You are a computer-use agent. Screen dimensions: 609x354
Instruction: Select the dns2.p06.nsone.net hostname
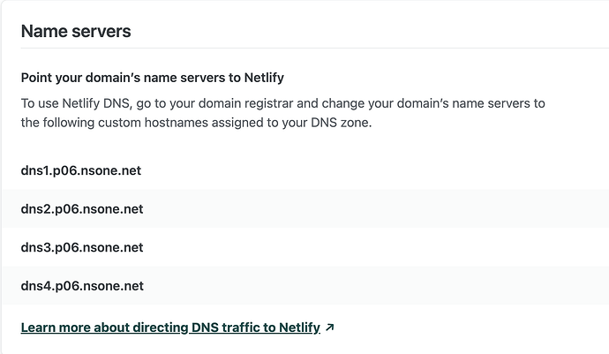click(82, 209)
